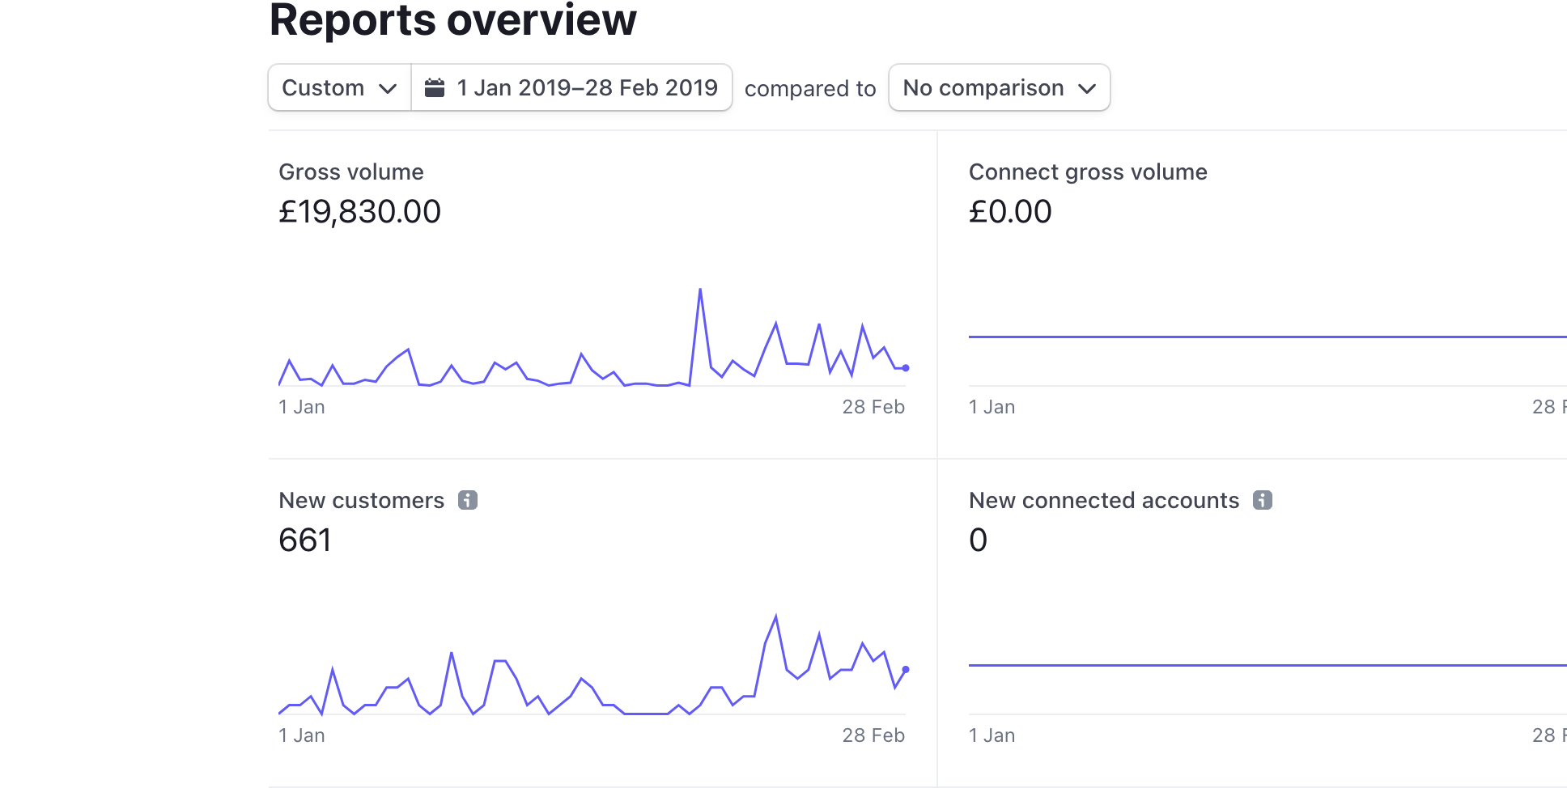This screenshot has height=788, width=1567.
Task: Click the flat Connect gross volume chart line
Action: (x=1268, y=337)
